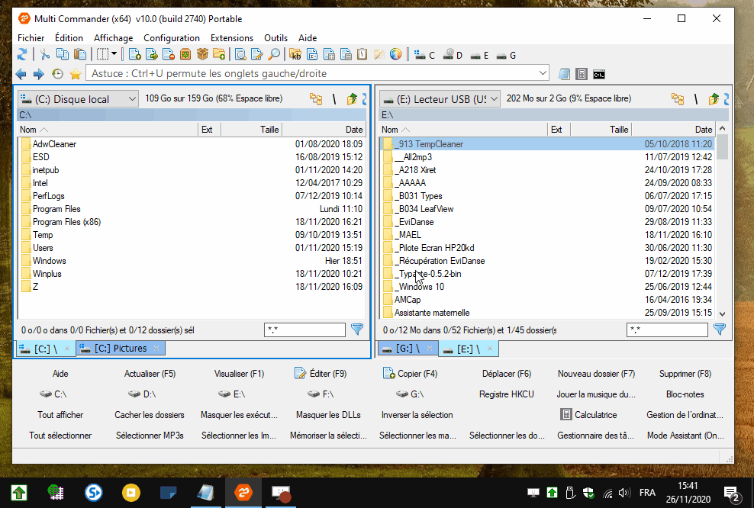
Task: Open the history clock icon
Action: [57, 74]
